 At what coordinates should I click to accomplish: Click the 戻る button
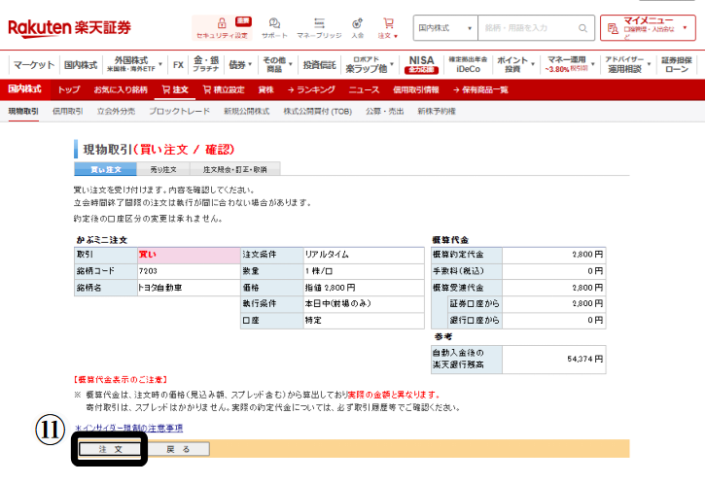coord(178,449)
